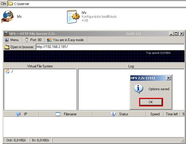Click the Options saved message text
The image size is (186, 144).
point(159,89)
